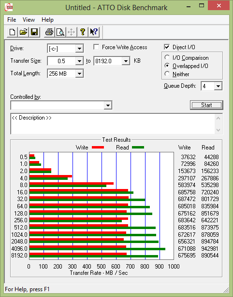
Task: Close the ATTO Disk Benchmark window
Action: [x=219, y=6]
